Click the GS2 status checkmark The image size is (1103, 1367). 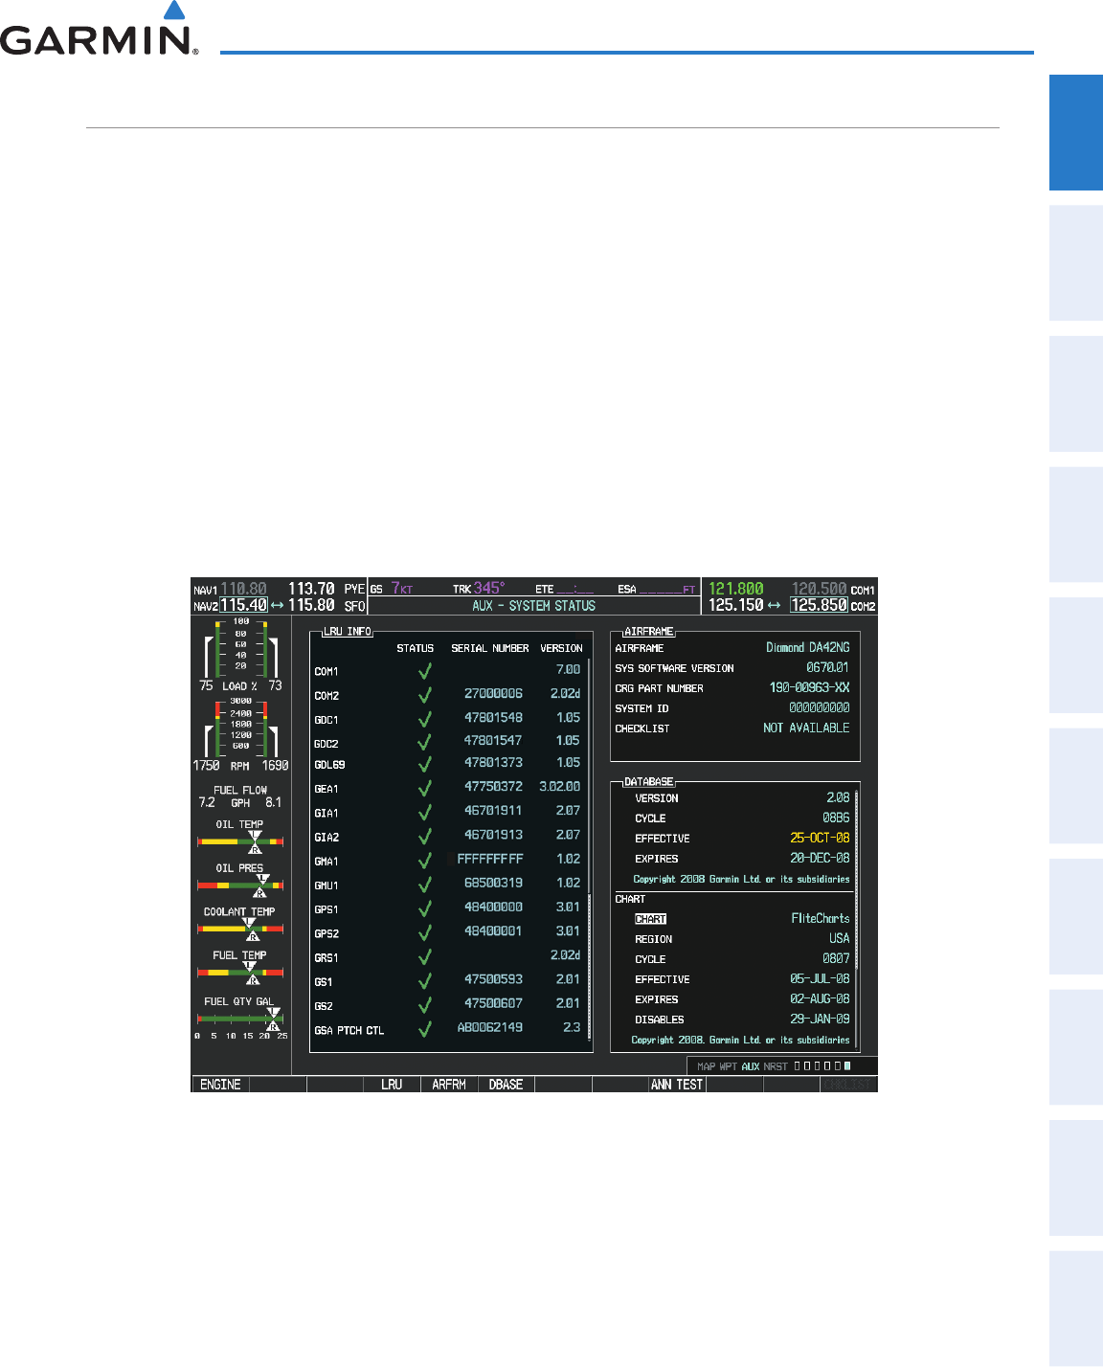pos(424,1006)
